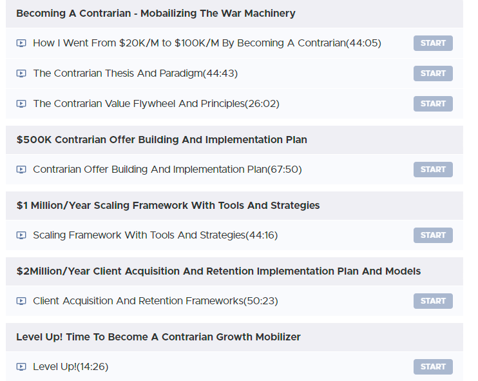Select $500K Contrarian Offer Building section header

[x=234, y=140]
